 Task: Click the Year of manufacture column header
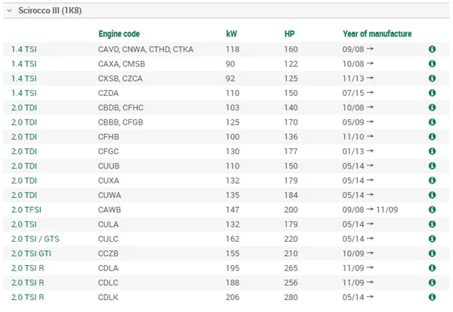click(377, 34)
